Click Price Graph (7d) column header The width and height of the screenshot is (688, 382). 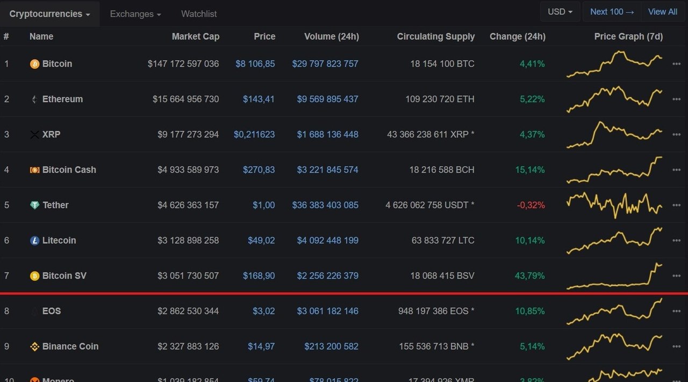628,37
